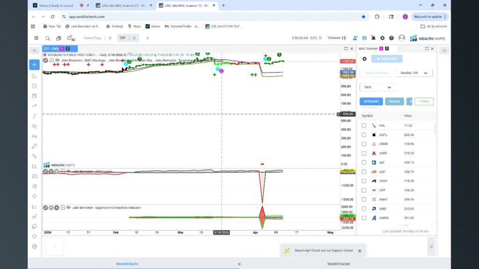Switch to the Home Page tab

click(x=92, y=38)
